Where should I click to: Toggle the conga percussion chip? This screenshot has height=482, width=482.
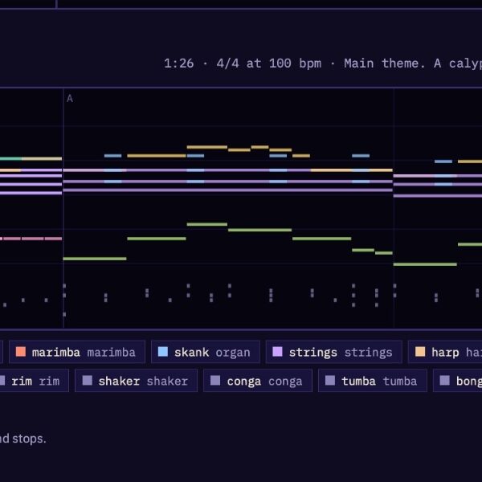(x=258, y=381)
